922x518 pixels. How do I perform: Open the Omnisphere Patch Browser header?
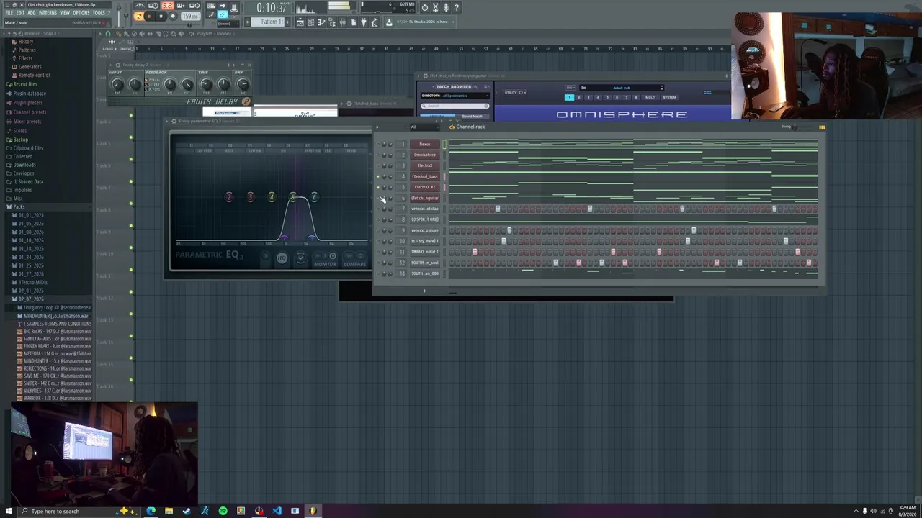point(454,87)
